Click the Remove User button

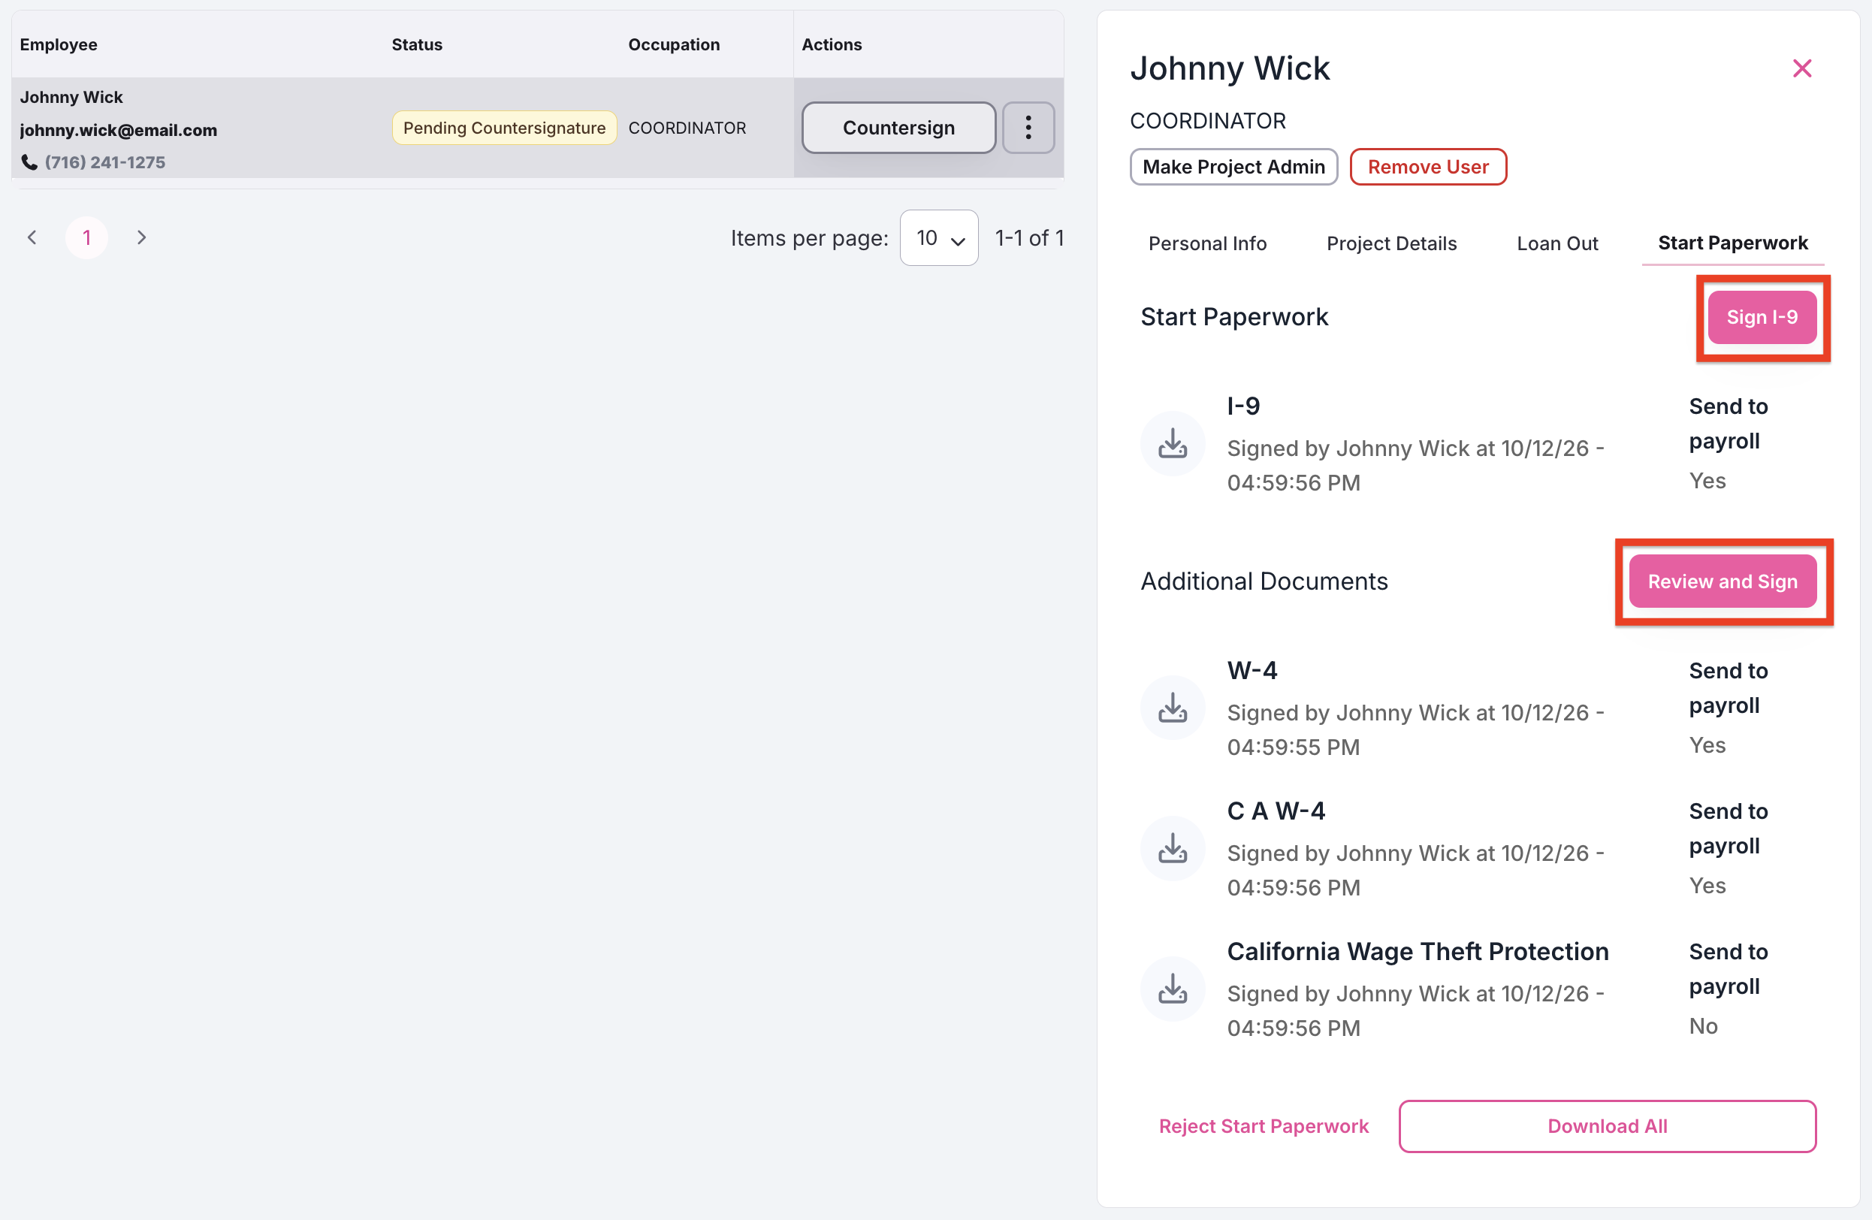point(1427,167)
